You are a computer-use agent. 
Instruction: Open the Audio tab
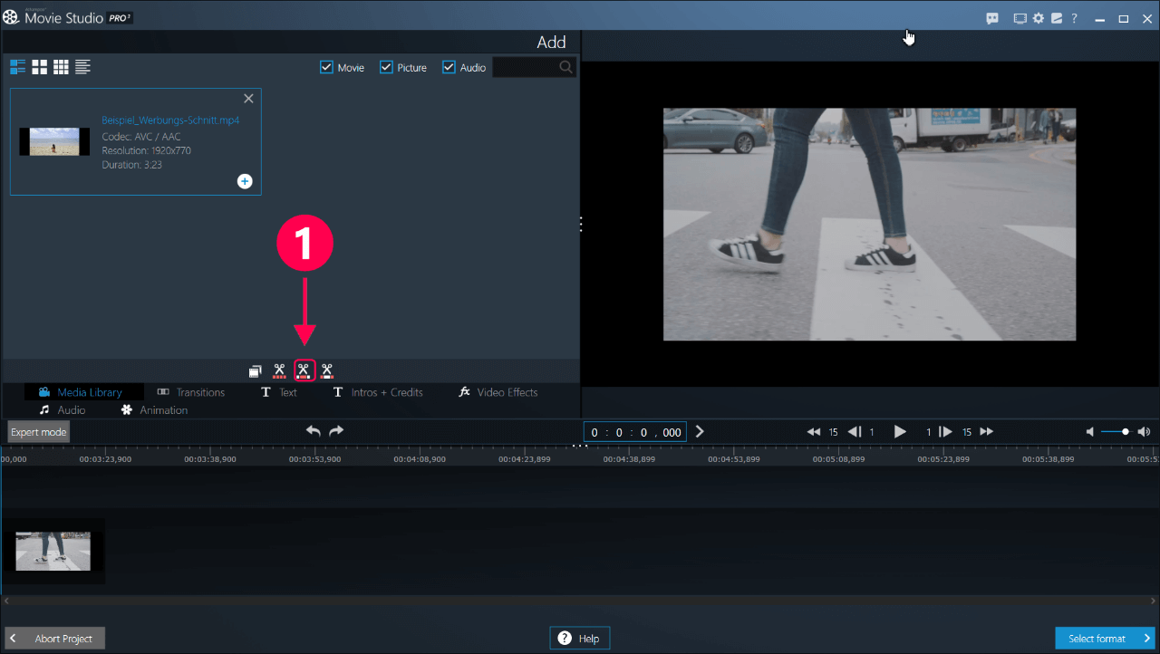pyautogui.click(x=62, y=410)
